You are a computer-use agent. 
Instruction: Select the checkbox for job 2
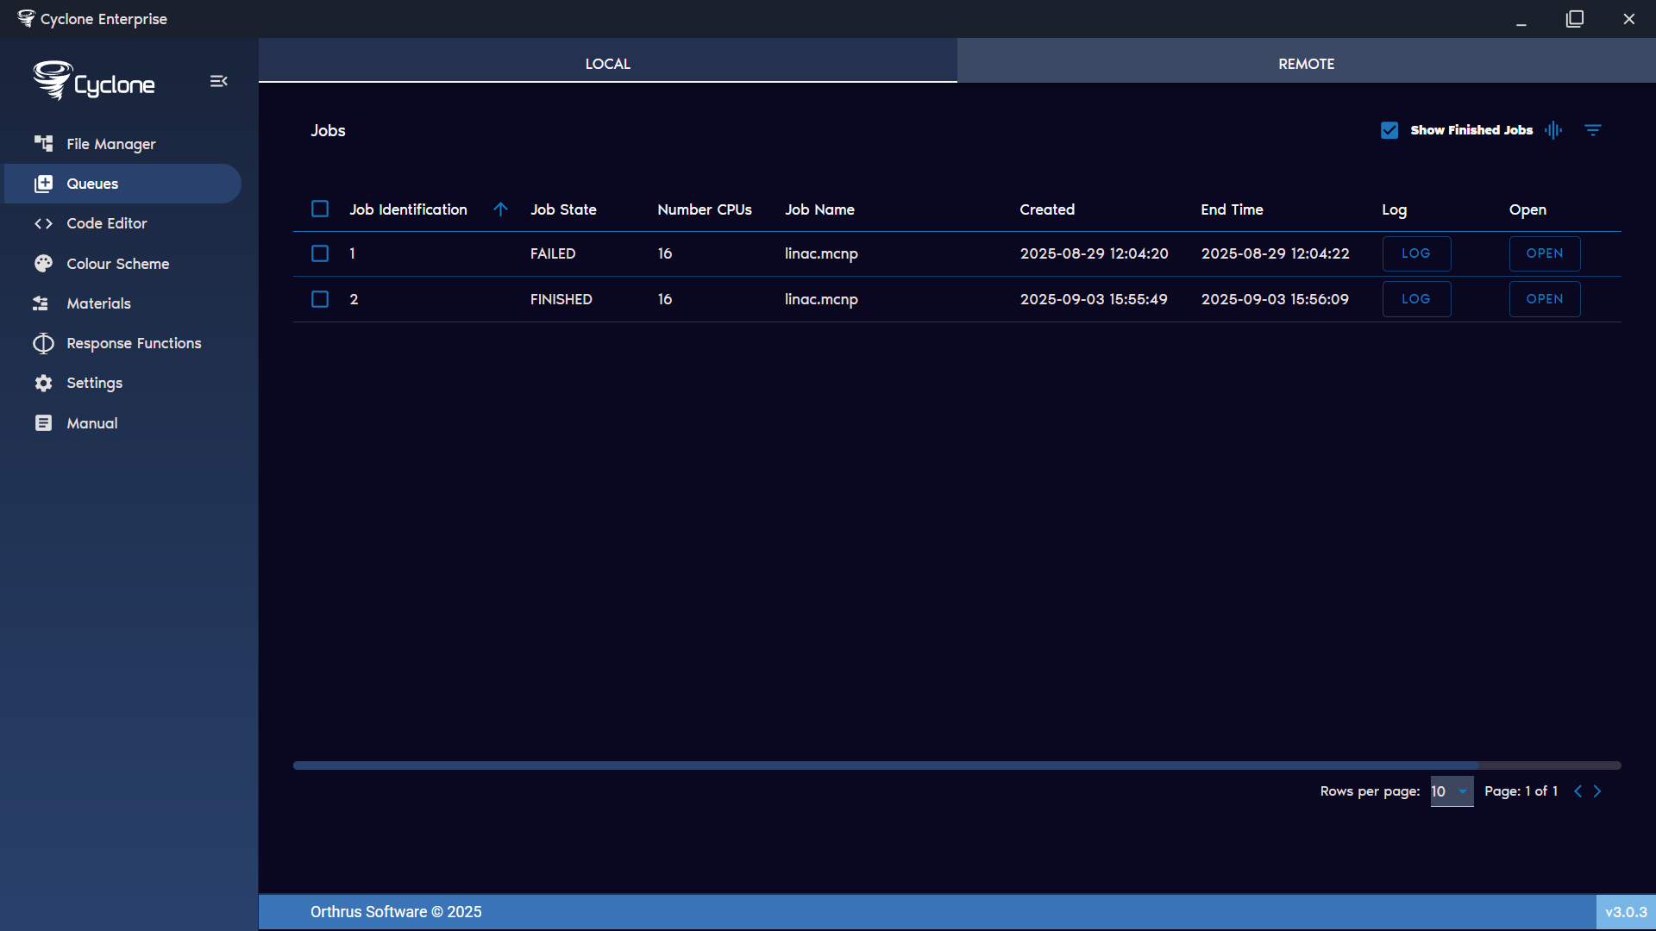[x=320, y=299]
